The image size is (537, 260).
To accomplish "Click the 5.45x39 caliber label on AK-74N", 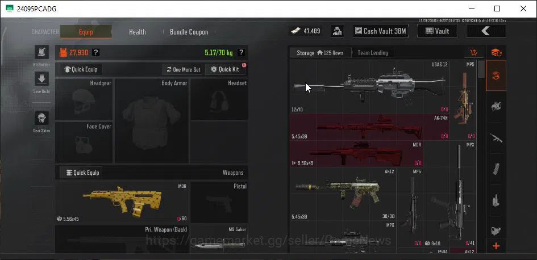I will pyautogui.click(x=299, y=136).
